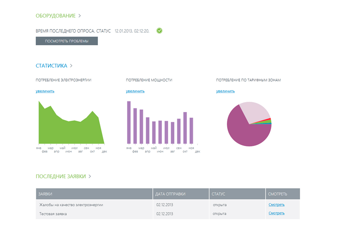Expand the ОБОРУДОВАНИЕ section header
340x227 pixels.
(58, 16)
